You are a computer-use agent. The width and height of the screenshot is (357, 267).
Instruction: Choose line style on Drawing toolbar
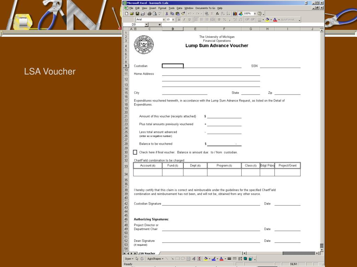coord(229,259)
